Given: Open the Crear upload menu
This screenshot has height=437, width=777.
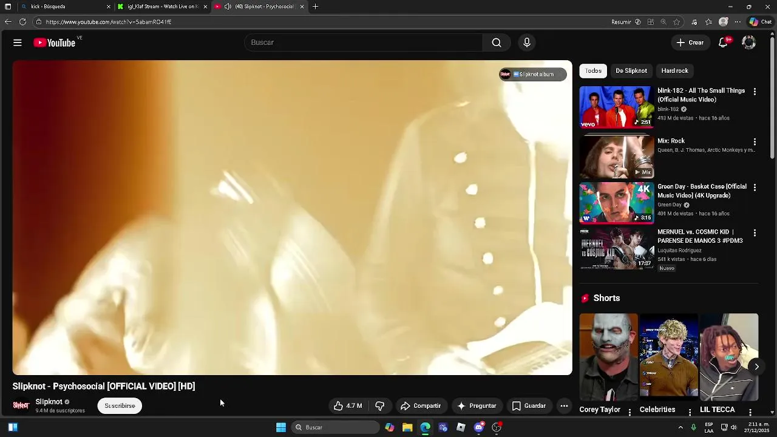Looking at the screenshot, I should point(690,42).
